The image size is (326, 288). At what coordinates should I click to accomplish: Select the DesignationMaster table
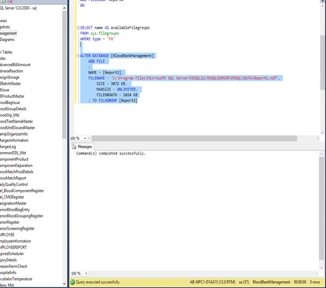point(13,203)
